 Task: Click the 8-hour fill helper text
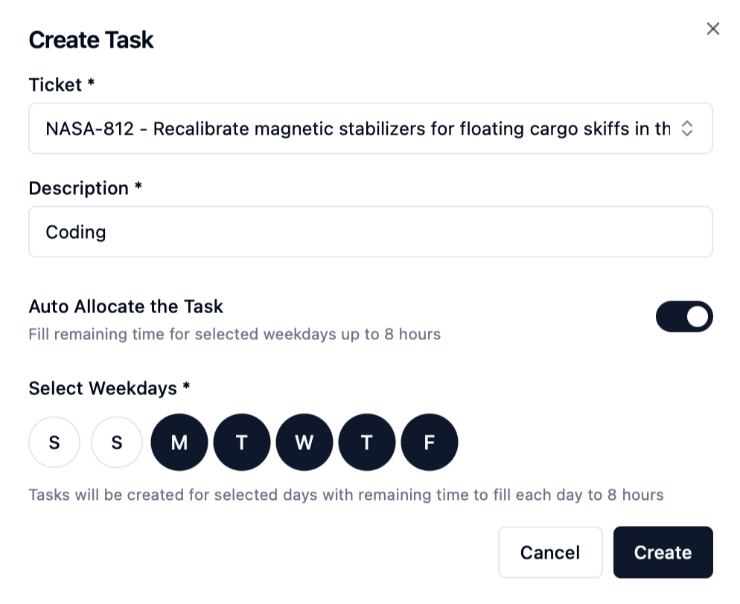(345, 494)
